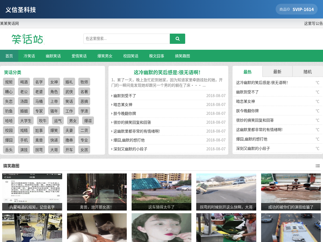Switch to the 最新 tab
The height and width of the screenshot is (242, 323).
click(x=277, y=72)
